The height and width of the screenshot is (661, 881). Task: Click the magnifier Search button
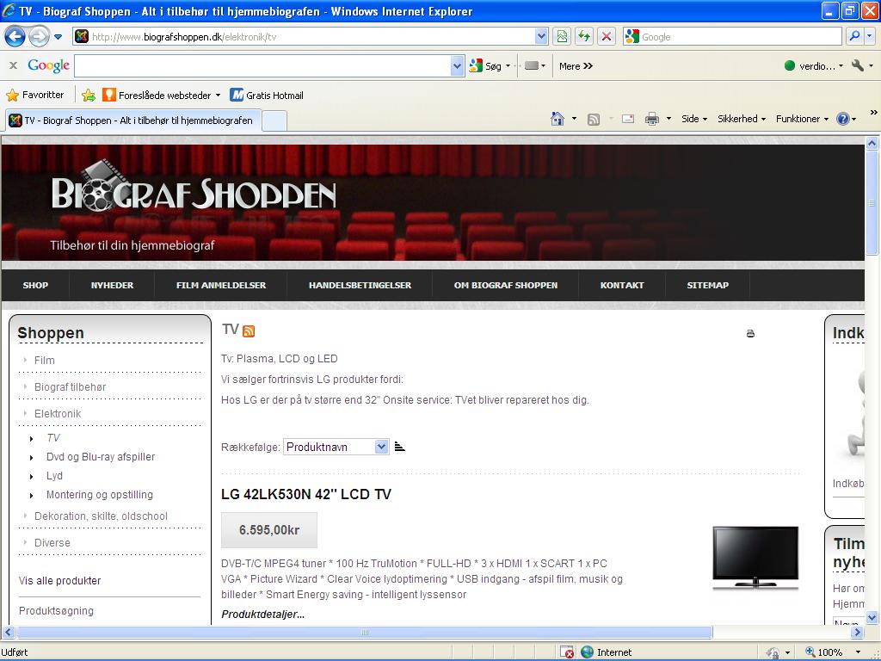click(x=854, y=37)
